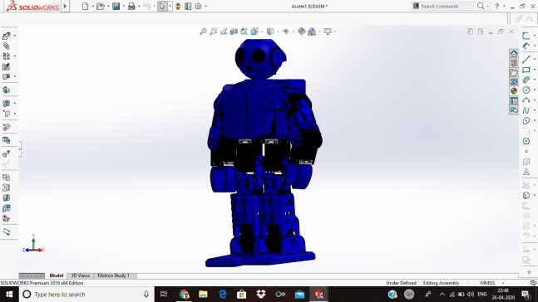The height and width of the screenshot is (302, 538).
Task: Open the View Orientation cube icon
Action: tap(254, 32)
